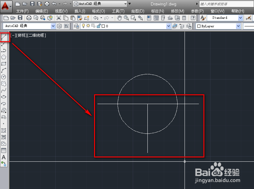This screenshot has width=254, height=189.
Task: Select the Construction Line tool
Action: (4, 44)
